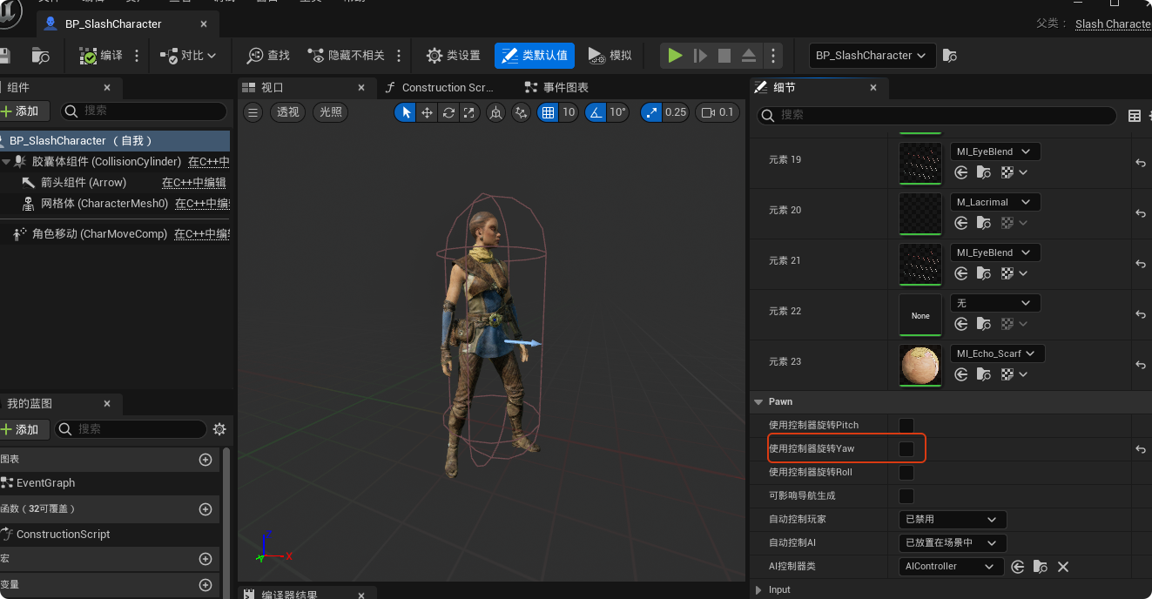1152x599 pixels.
Task: Select BP_SlashCharacter (自我) root component
Action: tap(115, 140)
